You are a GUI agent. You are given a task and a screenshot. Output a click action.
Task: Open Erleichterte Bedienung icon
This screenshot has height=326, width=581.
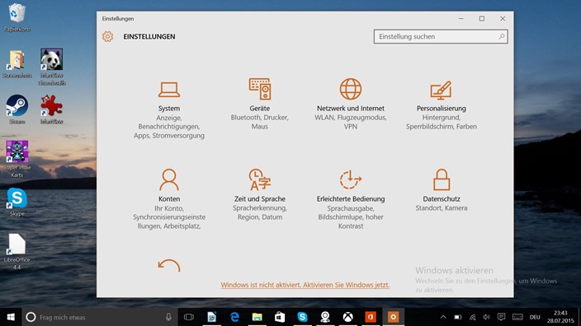(351, 179)
